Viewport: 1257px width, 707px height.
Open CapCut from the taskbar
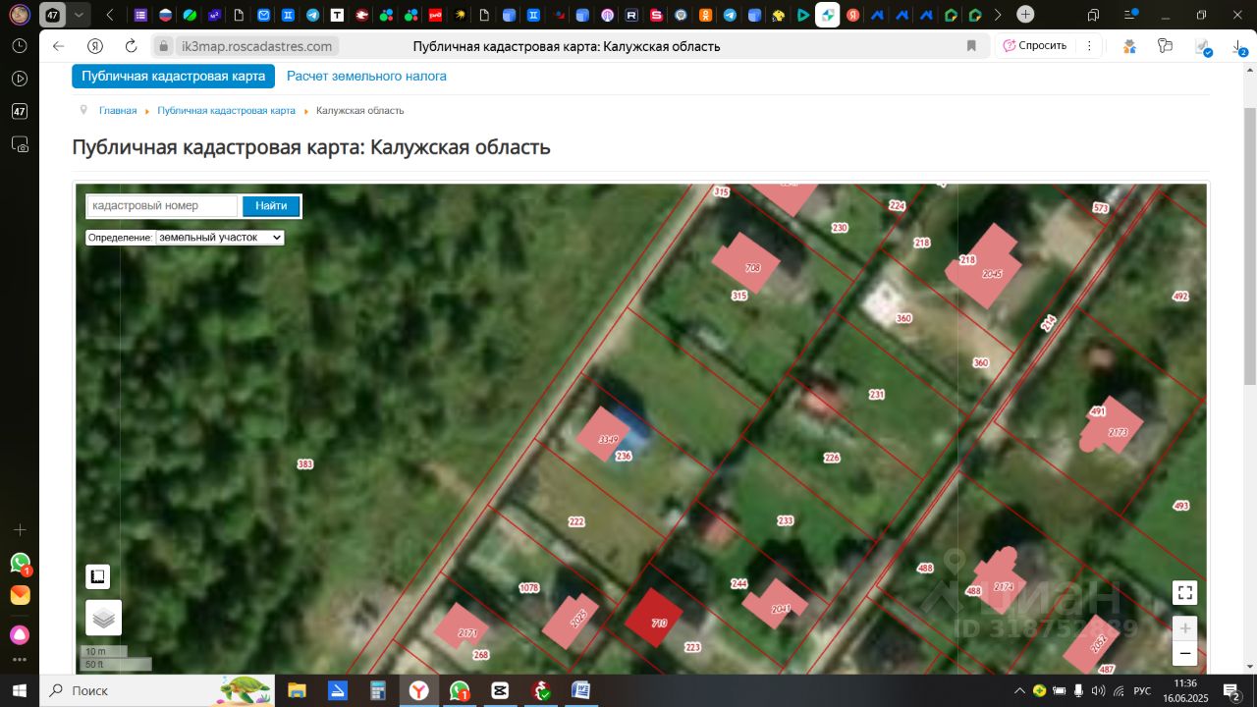click(500, 690)
